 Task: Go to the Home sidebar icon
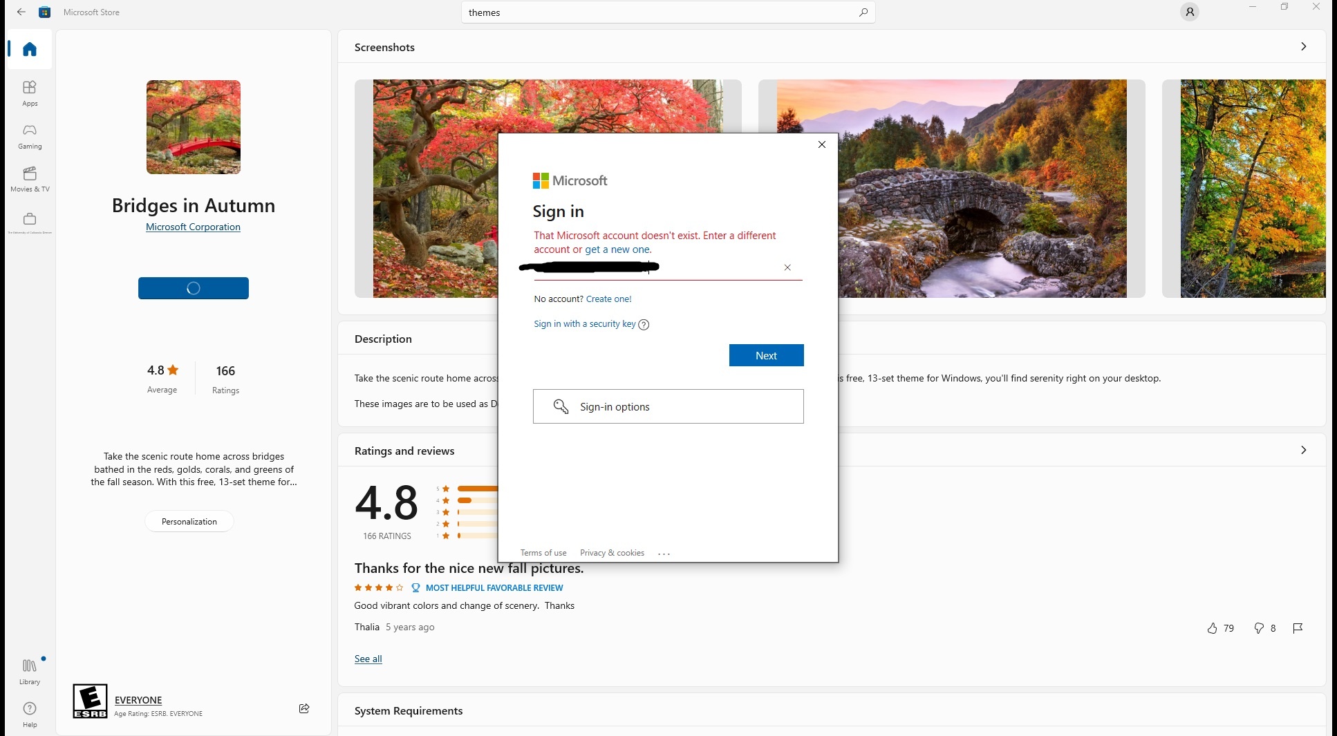click(29, 49)
